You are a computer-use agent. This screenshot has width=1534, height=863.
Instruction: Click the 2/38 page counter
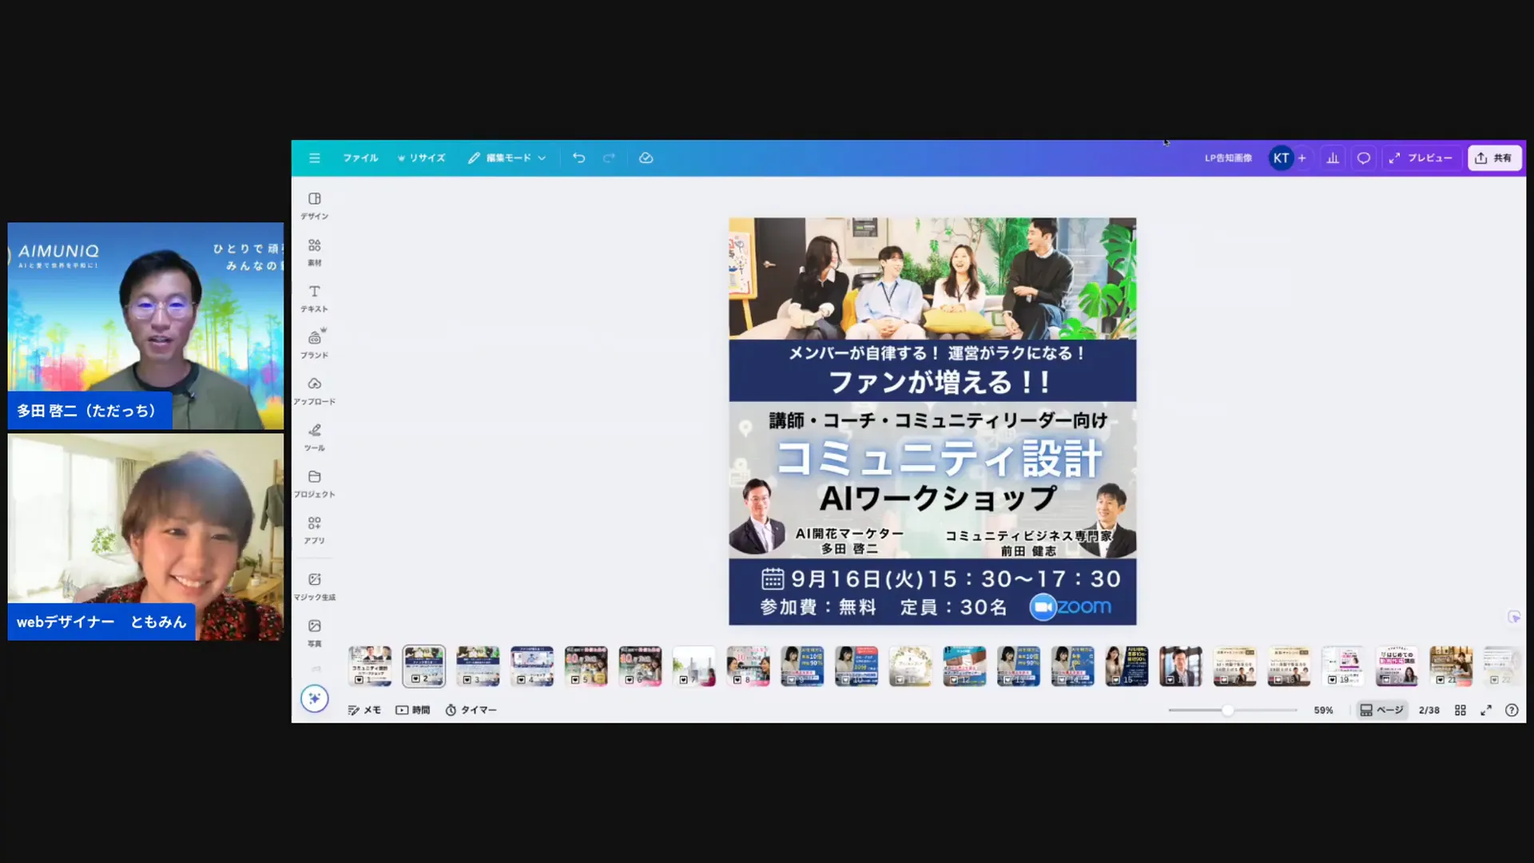1429,710
